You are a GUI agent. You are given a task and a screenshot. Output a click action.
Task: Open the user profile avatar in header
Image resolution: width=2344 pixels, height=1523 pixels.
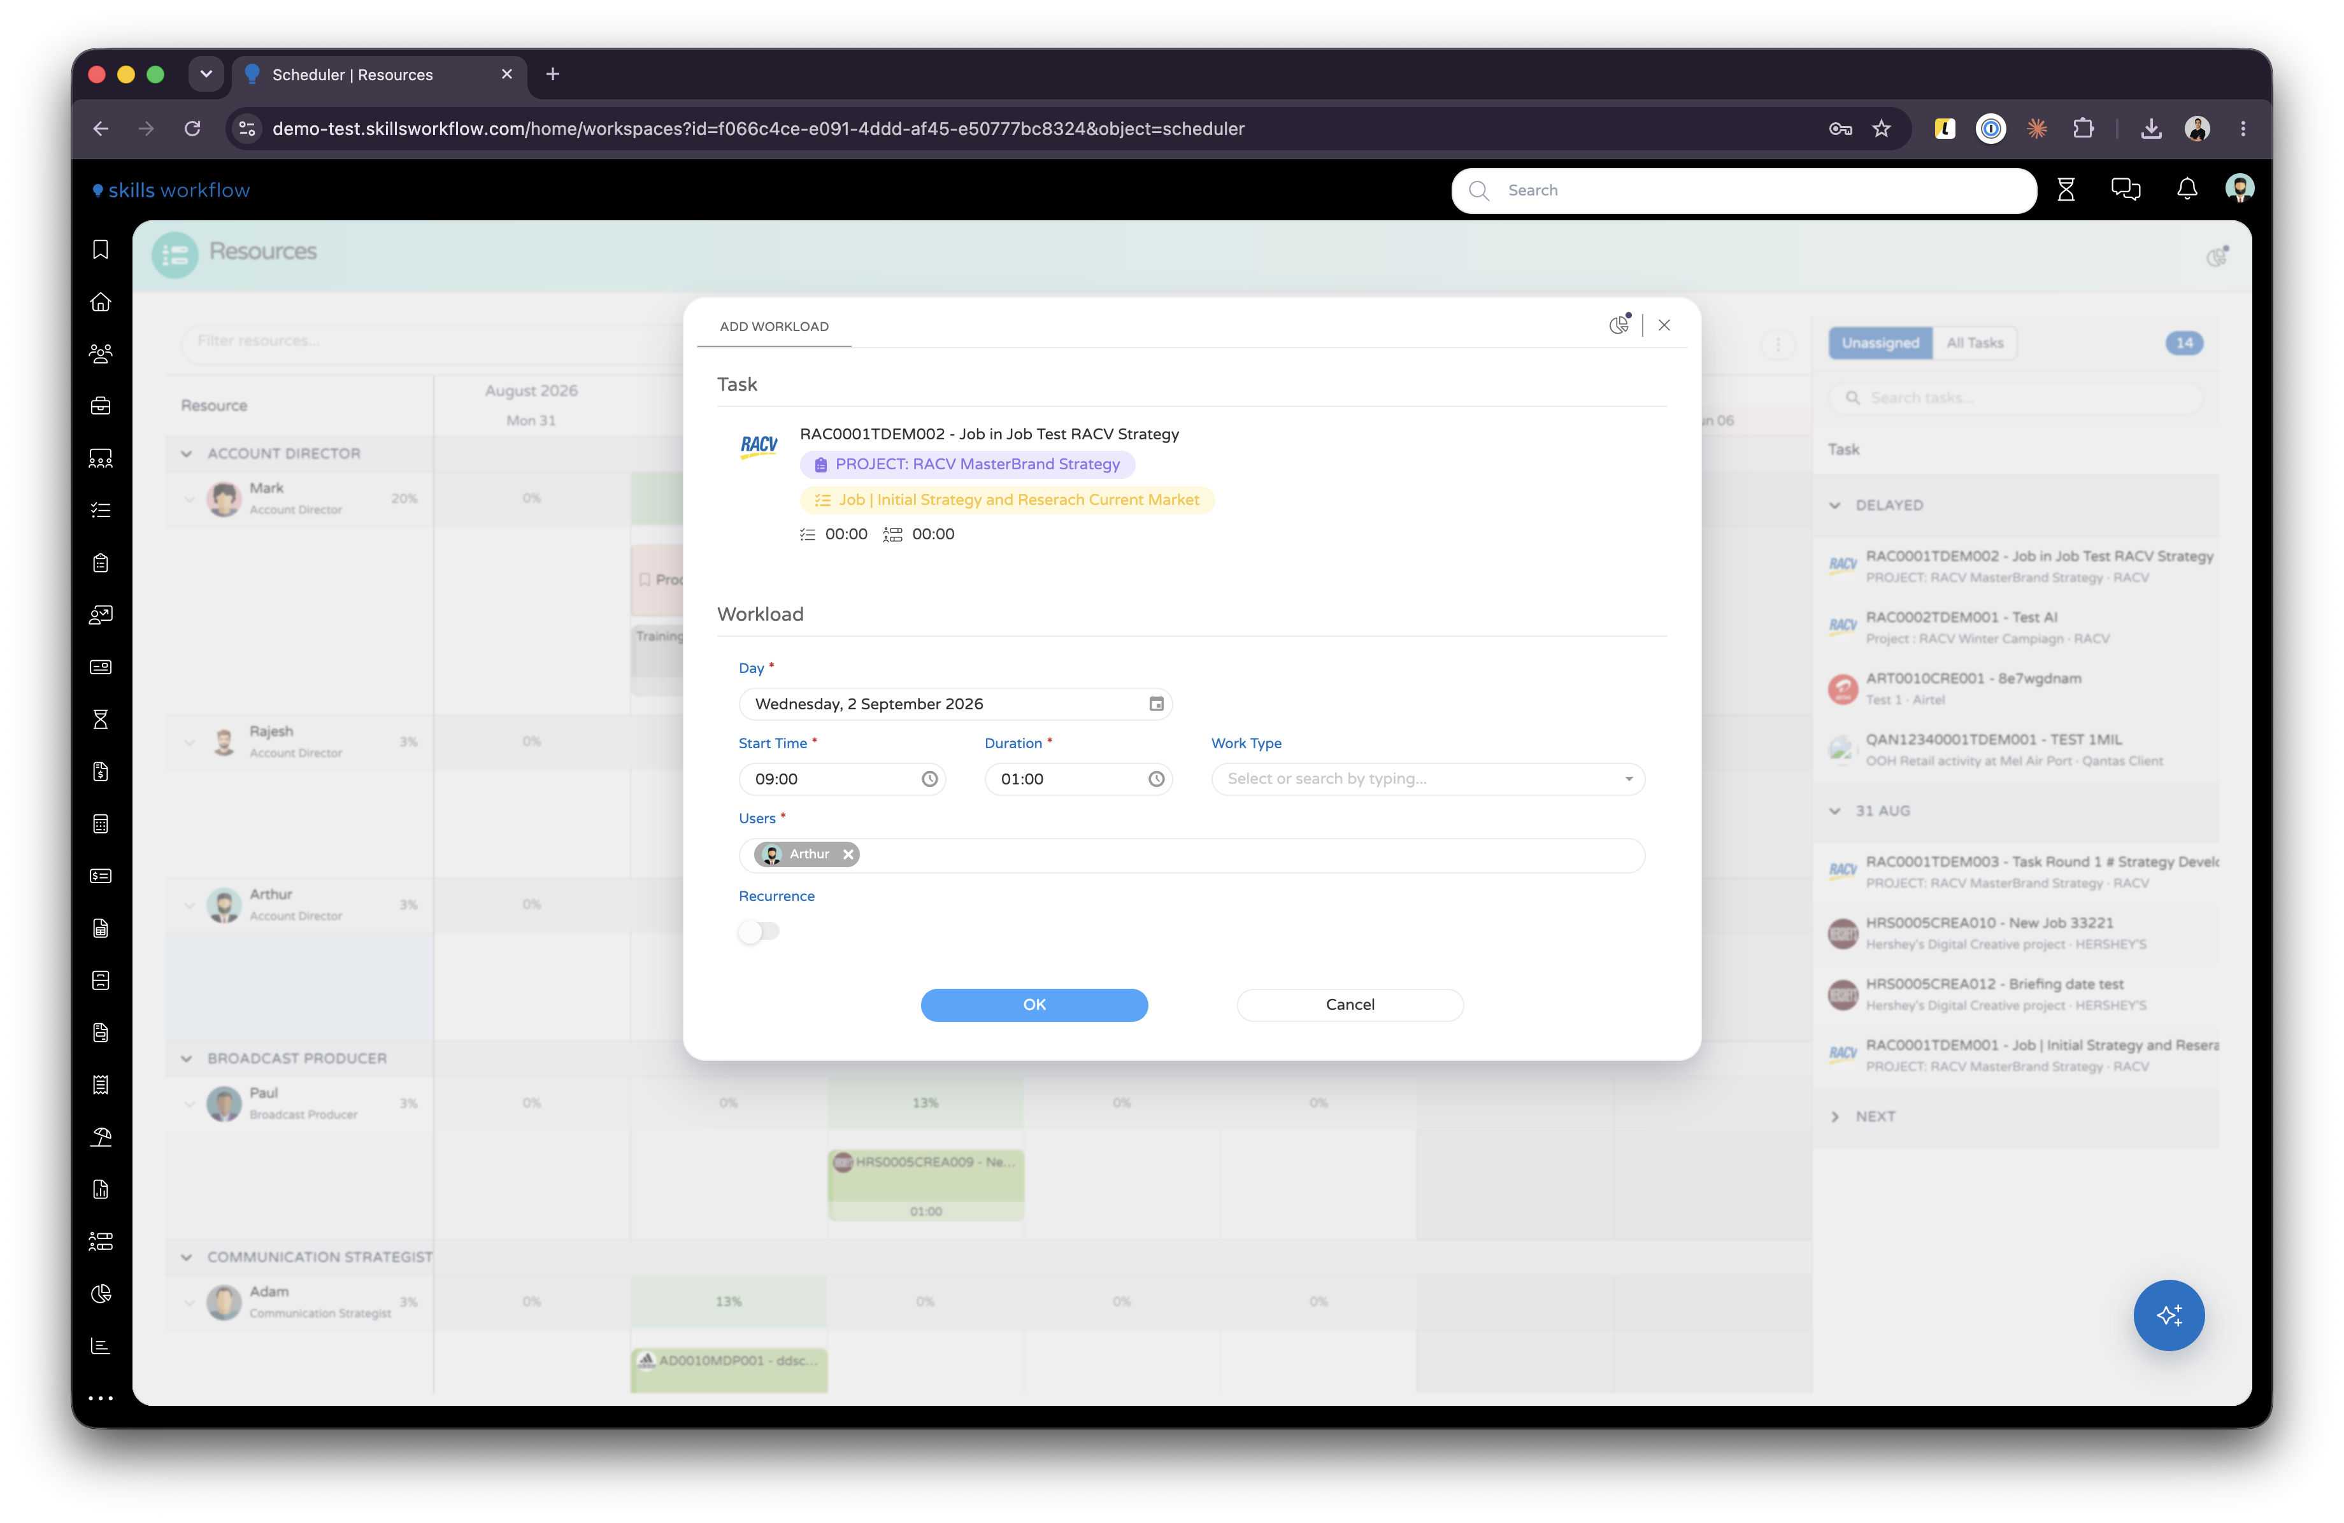click(x=2240, y=189)
